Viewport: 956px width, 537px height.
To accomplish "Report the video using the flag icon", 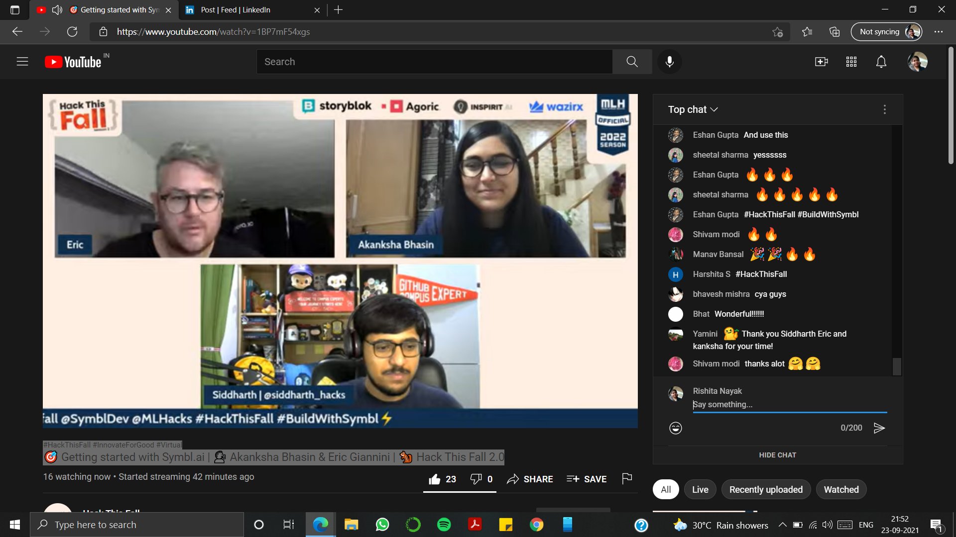I will 627,478.
